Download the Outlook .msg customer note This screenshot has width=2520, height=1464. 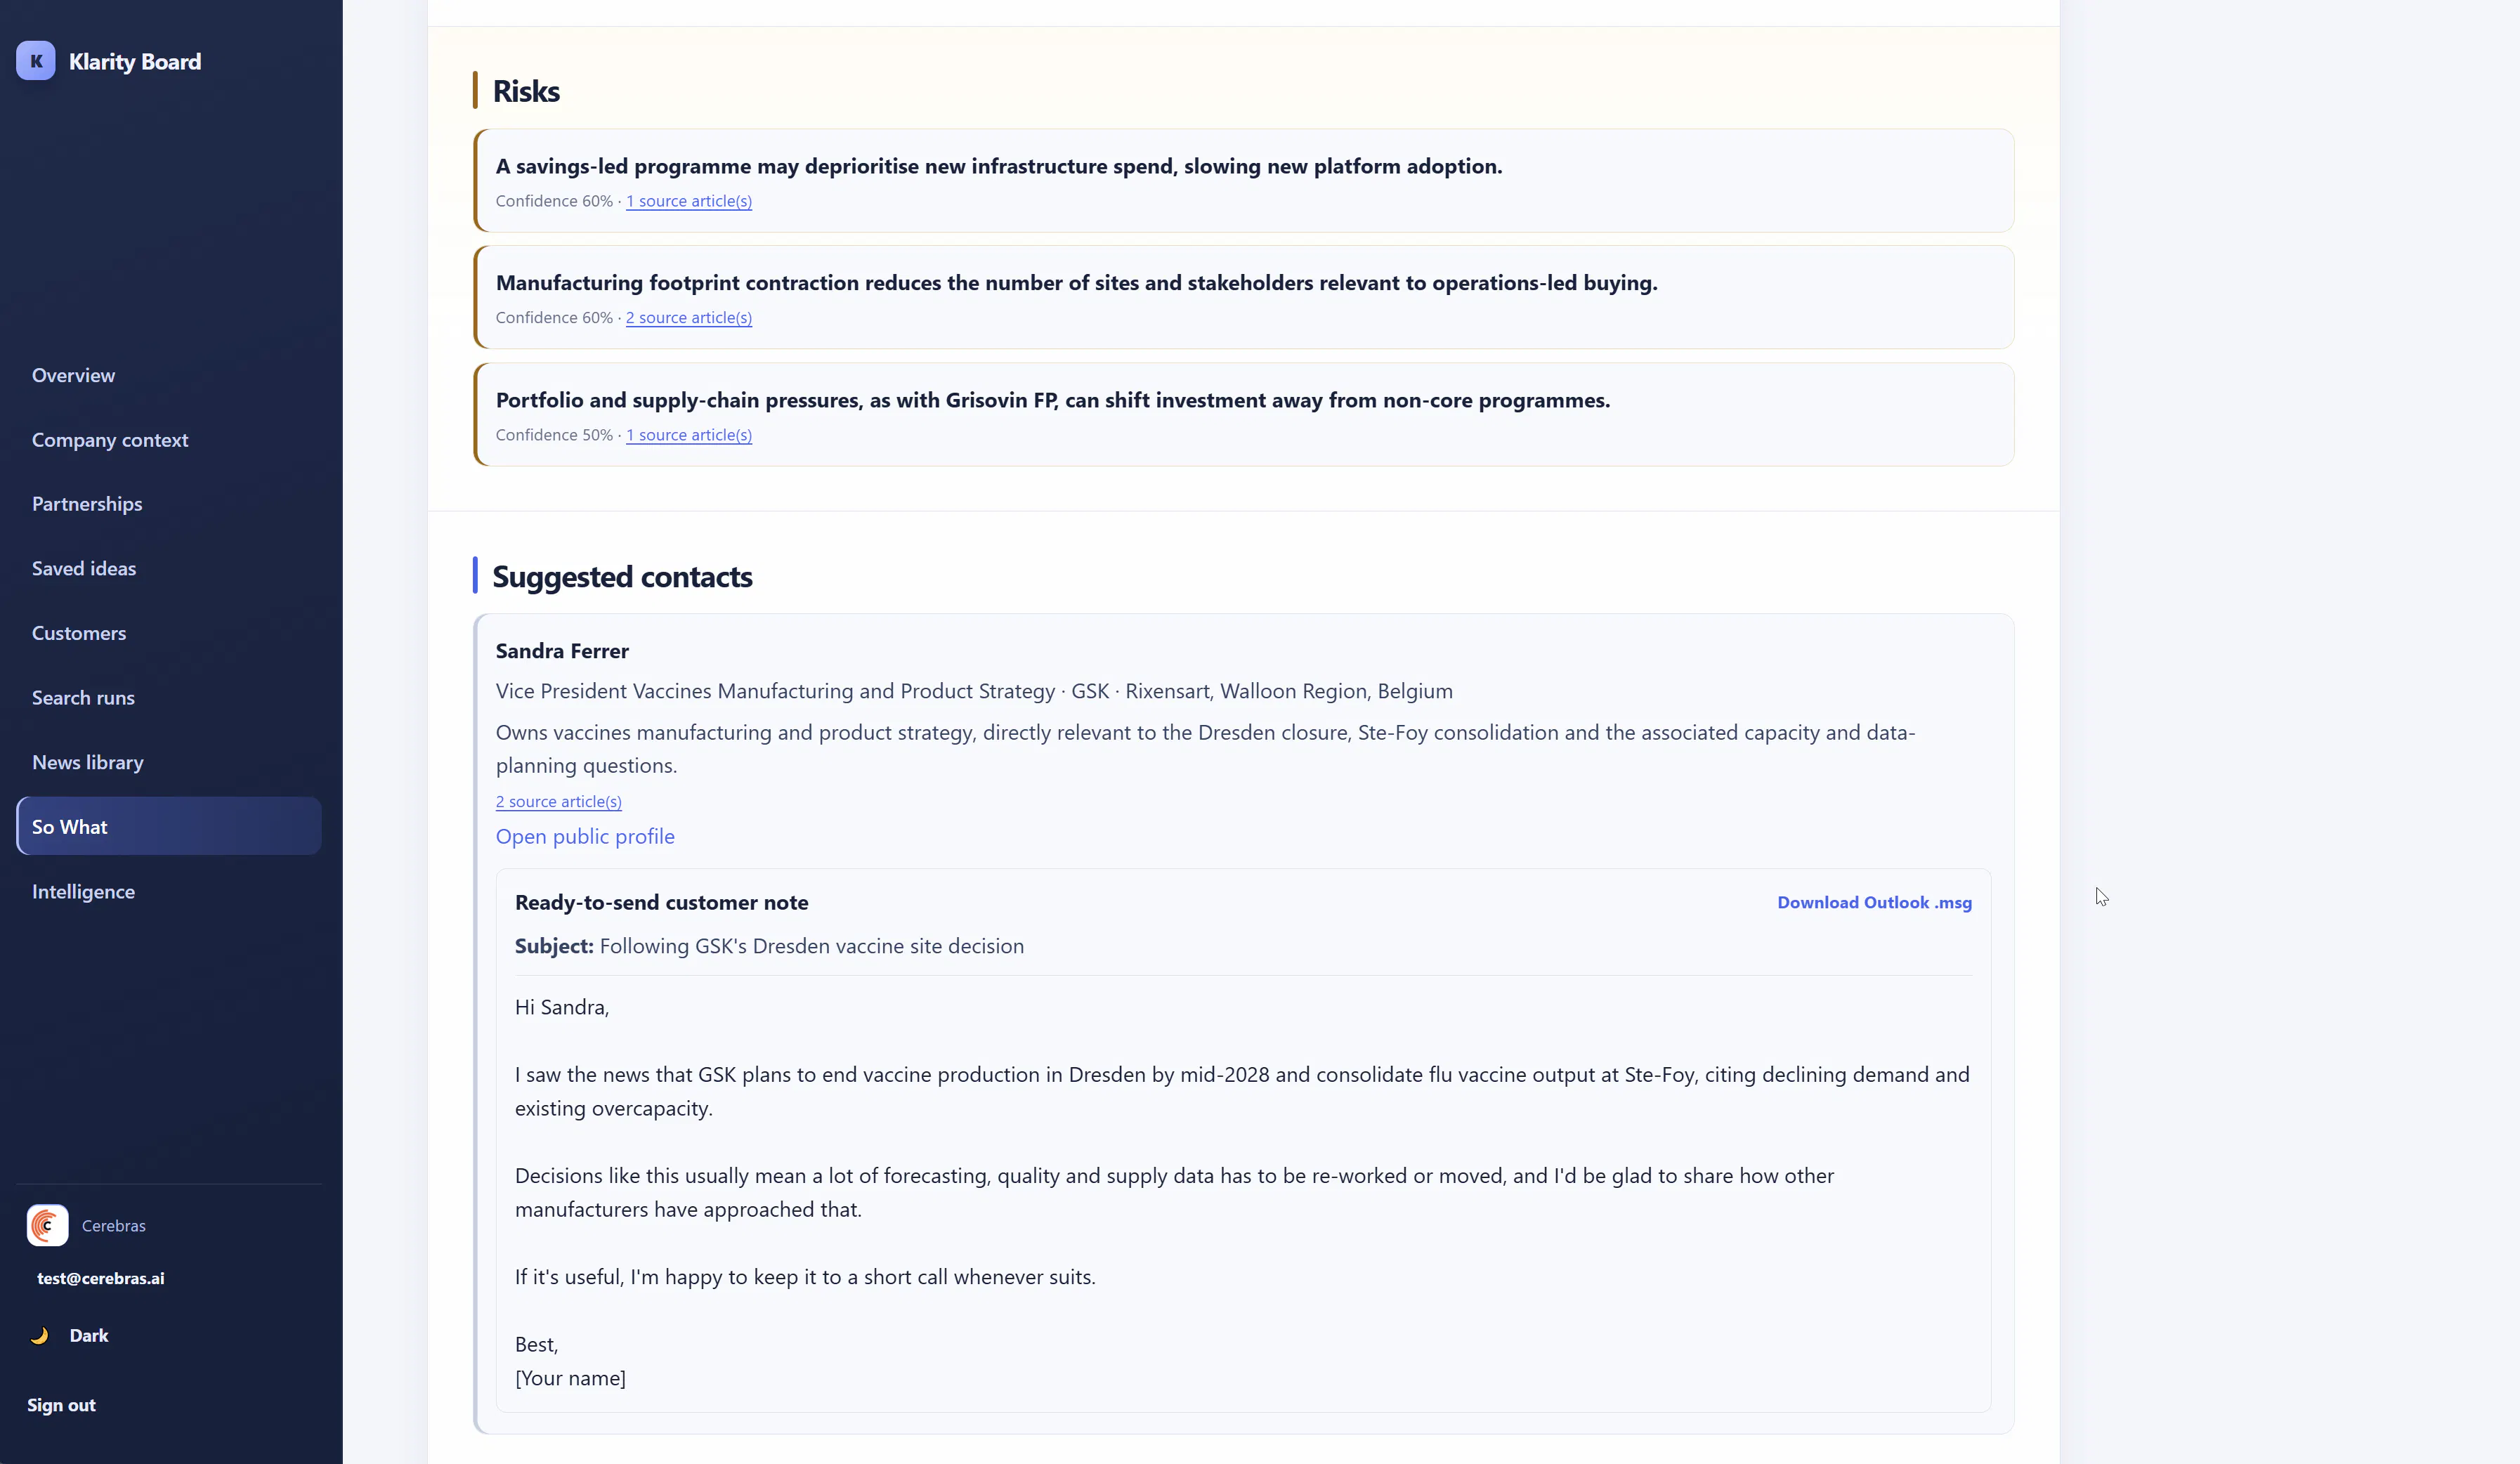pyautogui.click(x=1874, y=902)
